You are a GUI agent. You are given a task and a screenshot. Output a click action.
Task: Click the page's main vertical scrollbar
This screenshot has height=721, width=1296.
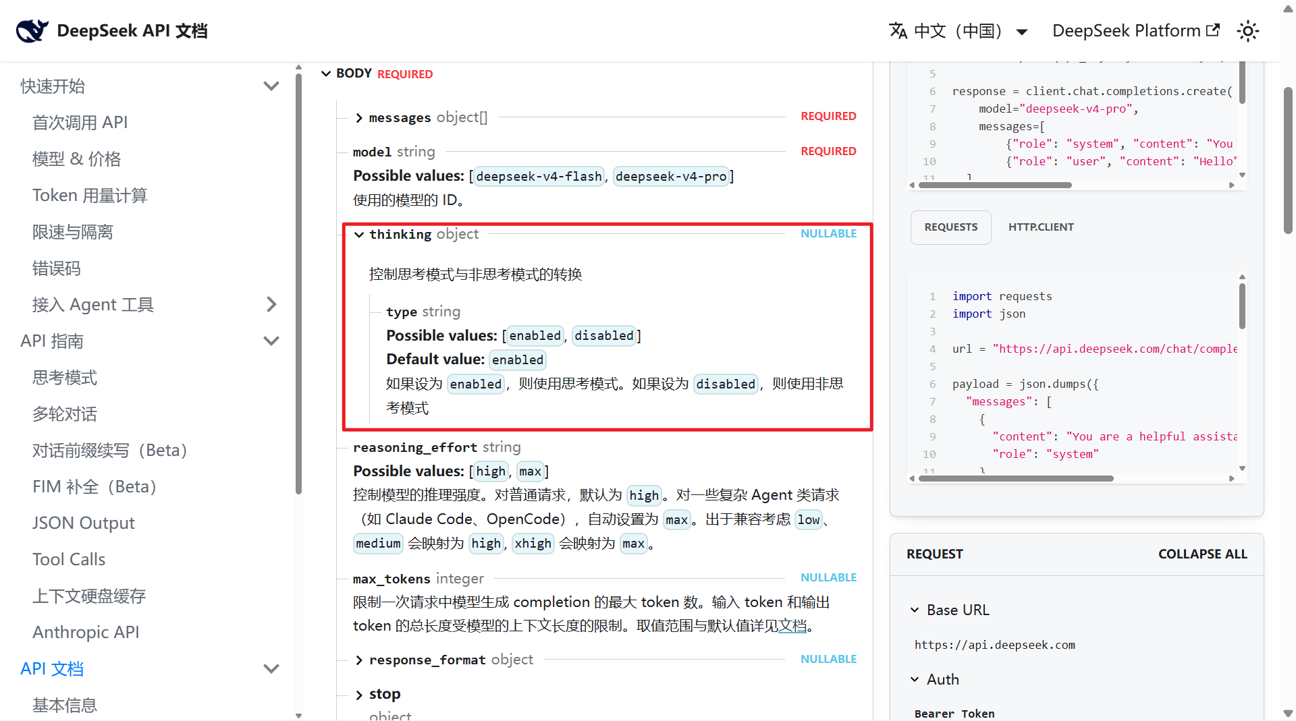[1288, 160]
